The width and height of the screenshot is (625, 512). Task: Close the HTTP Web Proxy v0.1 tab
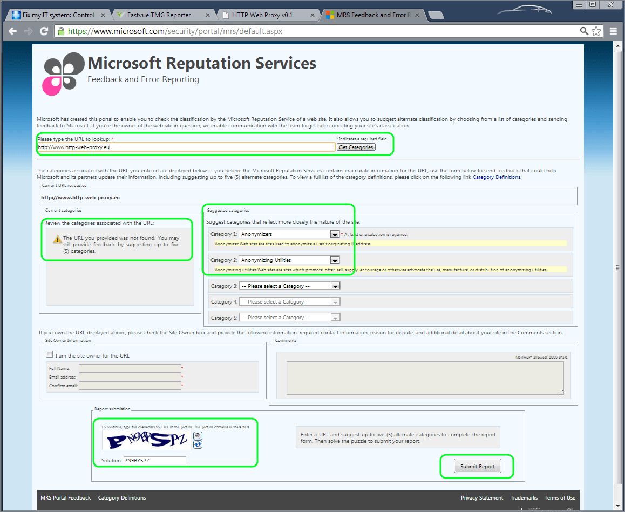(312, 15)
